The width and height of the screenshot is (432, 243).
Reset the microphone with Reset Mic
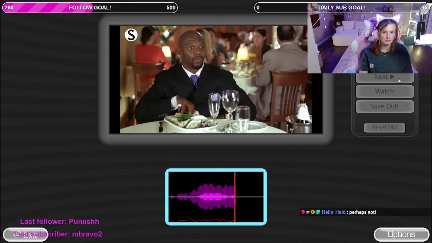(x=384, y=128)
